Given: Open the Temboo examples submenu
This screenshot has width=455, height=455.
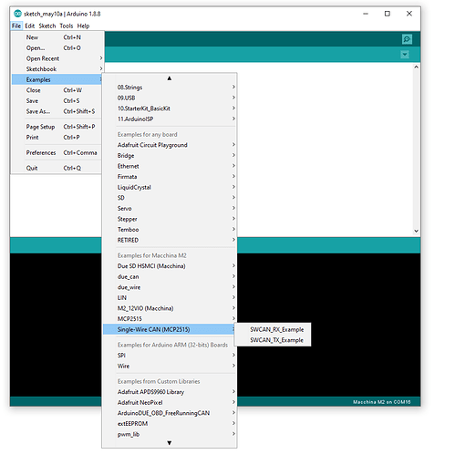Looking at the screenshot, I should pyautogui.click(x=170, y=230).
